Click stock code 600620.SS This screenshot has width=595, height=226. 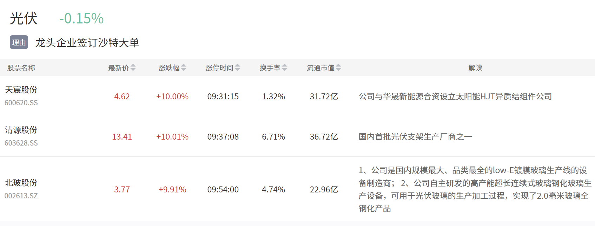tap(21, 103)
